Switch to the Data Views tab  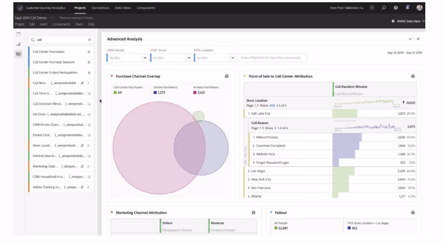pos(123,8)
